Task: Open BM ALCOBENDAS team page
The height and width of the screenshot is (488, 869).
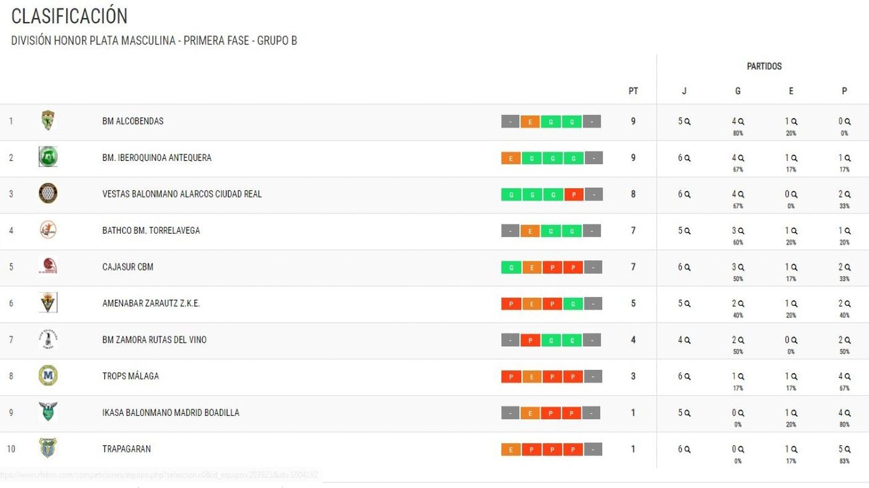Action: pyautogui.click(x=133, y=121)
